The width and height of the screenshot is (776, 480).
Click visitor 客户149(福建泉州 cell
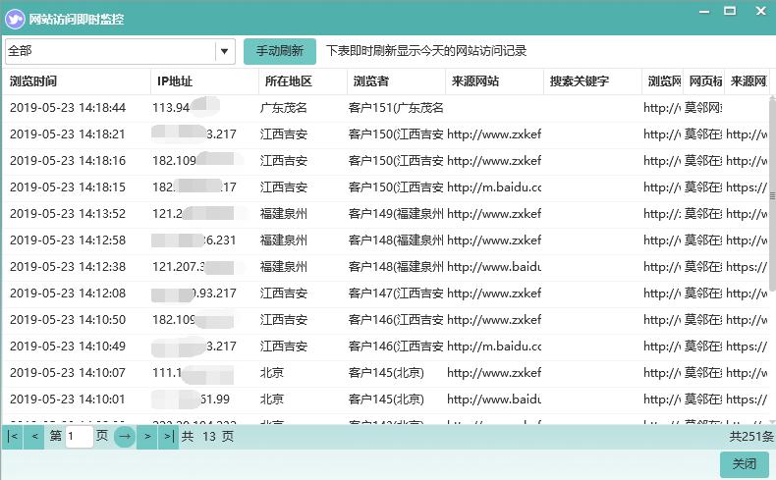[396, 214]
